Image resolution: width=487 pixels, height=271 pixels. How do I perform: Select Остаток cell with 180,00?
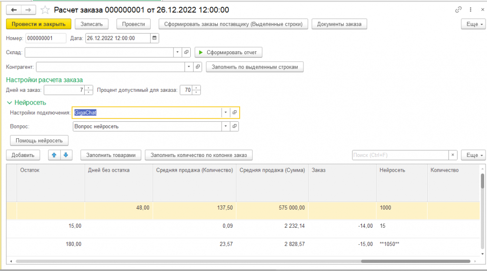pyautogui.click(x=50, y=247)
